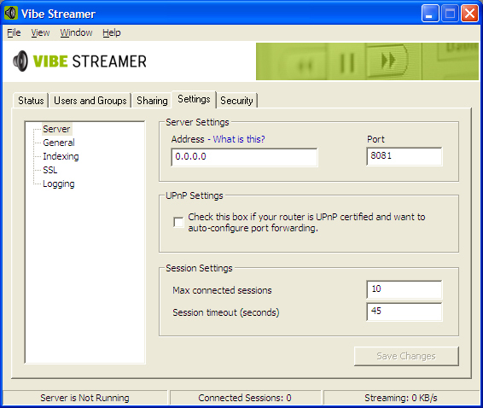
Task: Switch to the Status tab
Action: tap(31, 101)
